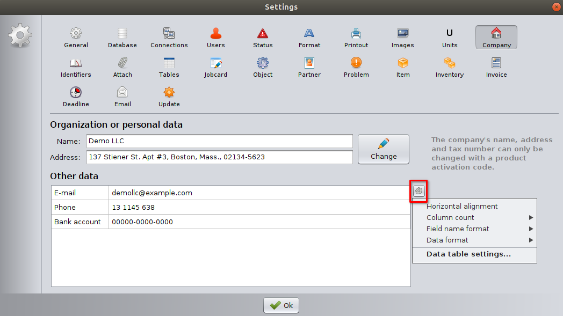Click the table gear options button
The height and width of the screenshot is (316, 563).
tap(419, 190)
